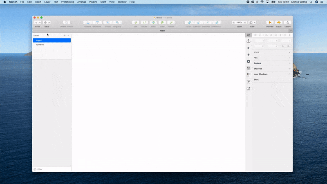Screen dimensions: 327x184
Task: Select the Symbols page
Action: pyautogui.click(x=40, y=45)
